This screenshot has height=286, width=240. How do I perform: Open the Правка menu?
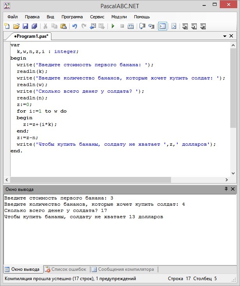click(32, 17)
